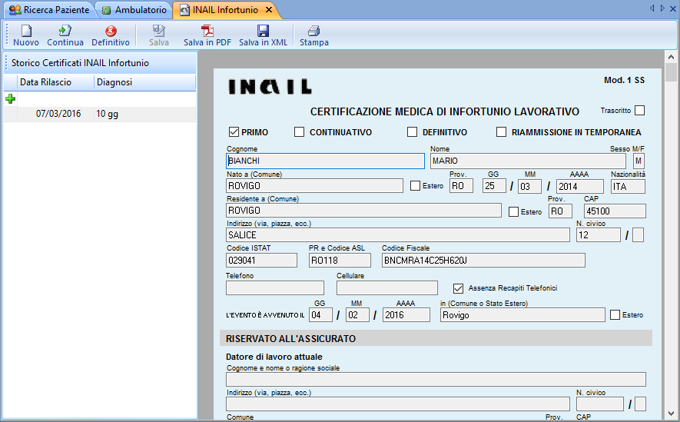Image resolution: width=680 pixels, height=422 pixels.
Task: Check RIAMMISSIONE IN TEMPORANEA checkbox
Action: 501,132
